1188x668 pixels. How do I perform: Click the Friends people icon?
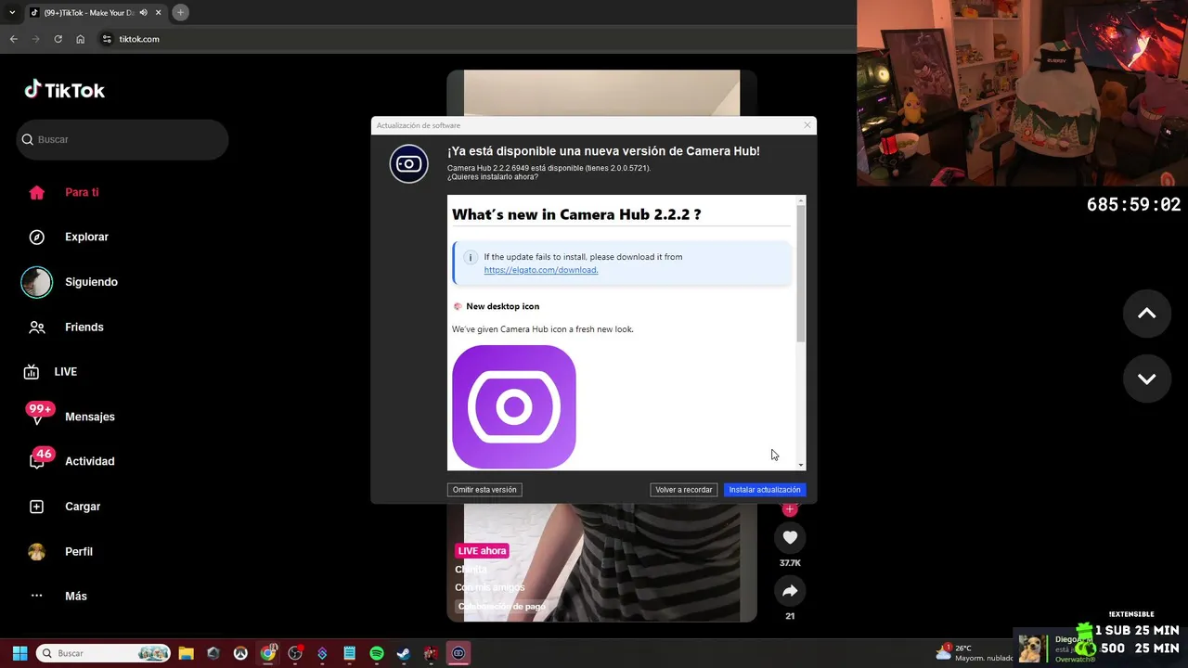coord(37,327)
